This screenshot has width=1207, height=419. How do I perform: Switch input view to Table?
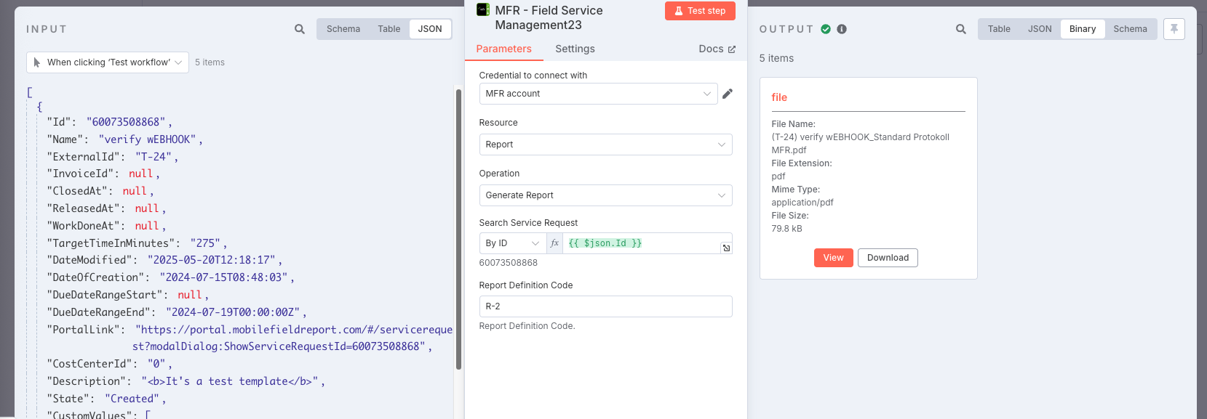click(x=389, y=29)
